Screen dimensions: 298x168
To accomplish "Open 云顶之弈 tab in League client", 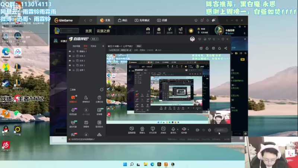I will pos(103,31).
